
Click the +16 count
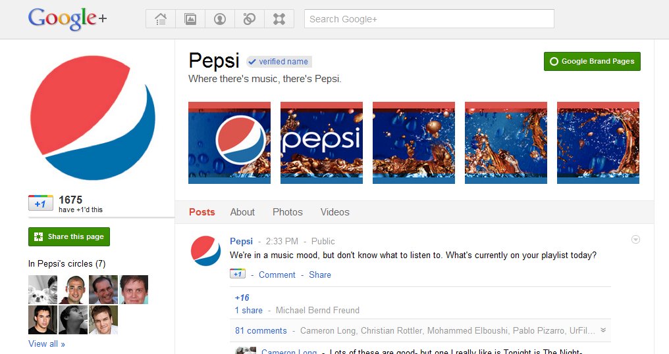point(242,298)
